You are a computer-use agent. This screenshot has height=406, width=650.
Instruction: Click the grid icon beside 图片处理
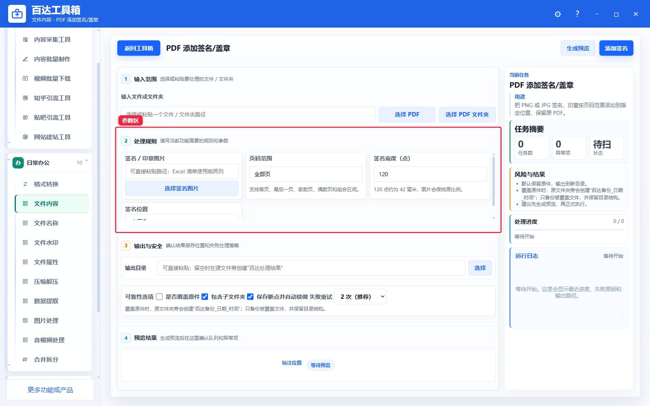tap(25, 320)
